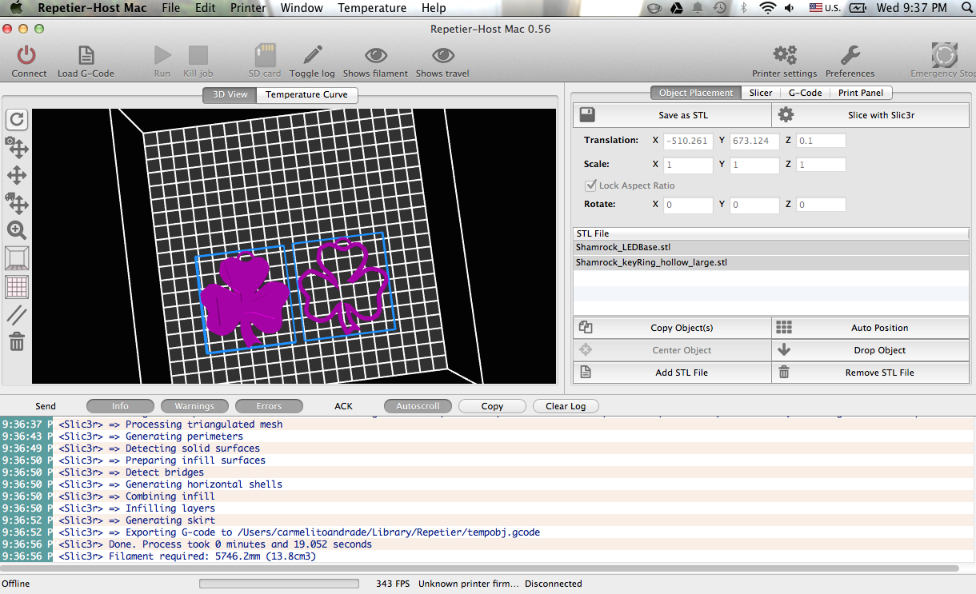Select Shamrock_keyRing_hollow_large.stl in the list
This screenshot has width=976, height=594.
point(771,262)
